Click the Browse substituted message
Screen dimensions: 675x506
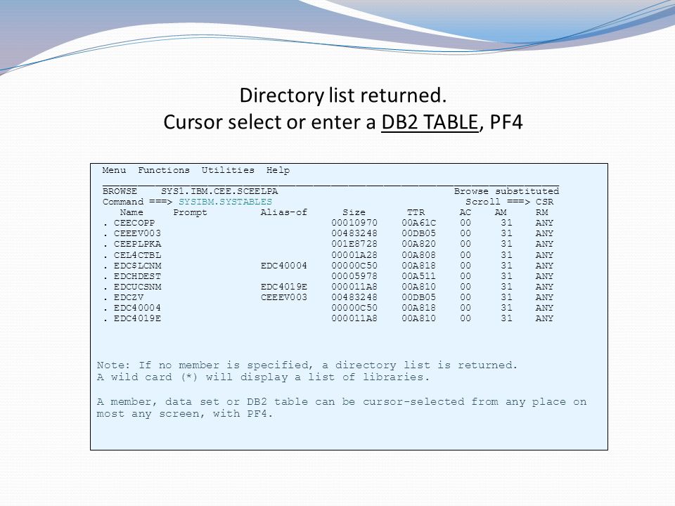506,191
